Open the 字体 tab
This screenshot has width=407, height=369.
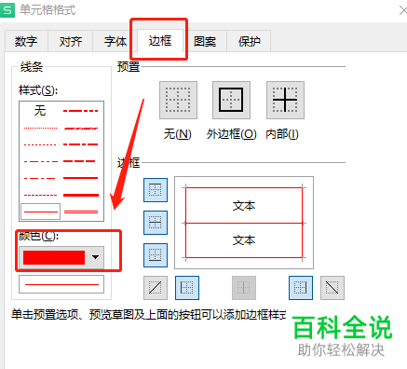[115, 41]
